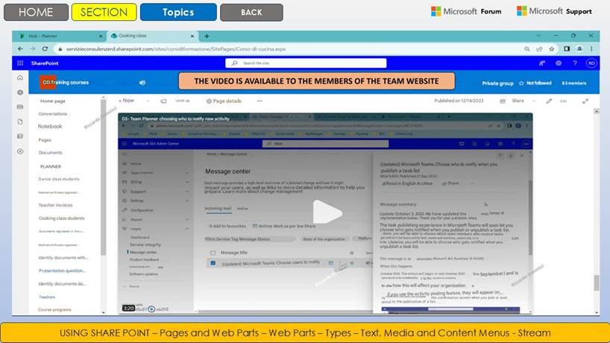The height and width of the screenshot is (343, 610).
Task: Click the Topics tab at top
Action: tap(178, 12)
